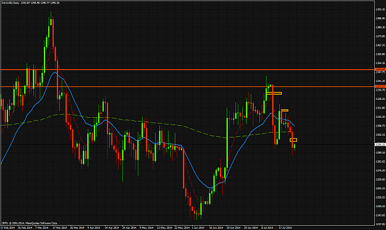
Task: Click the orange 1337 price tag on the axis
Action: pos(380,86)
